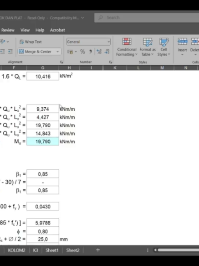
Task: Toggle Wrap Text
Action: 31,42
